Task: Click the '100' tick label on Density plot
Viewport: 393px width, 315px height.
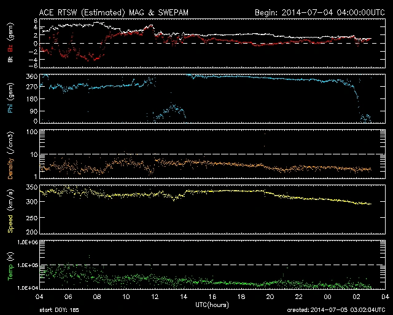Action: point(32,132)
